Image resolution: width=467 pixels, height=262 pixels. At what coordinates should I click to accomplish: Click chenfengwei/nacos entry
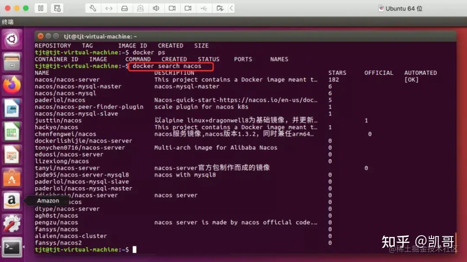tap(66, 134)
